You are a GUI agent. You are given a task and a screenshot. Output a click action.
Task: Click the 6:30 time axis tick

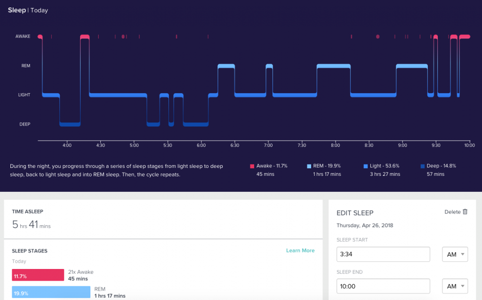point(234,145)
